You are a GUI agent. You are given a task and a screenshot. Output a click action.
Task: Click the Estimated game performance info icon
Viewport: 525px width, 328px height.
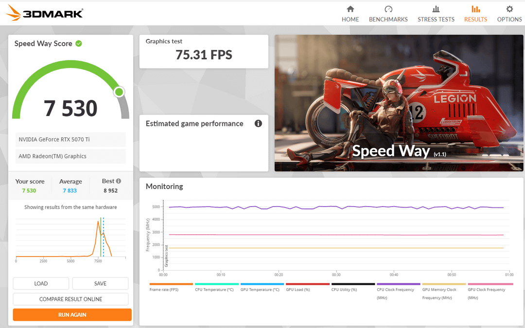click(x=258, y=123)
